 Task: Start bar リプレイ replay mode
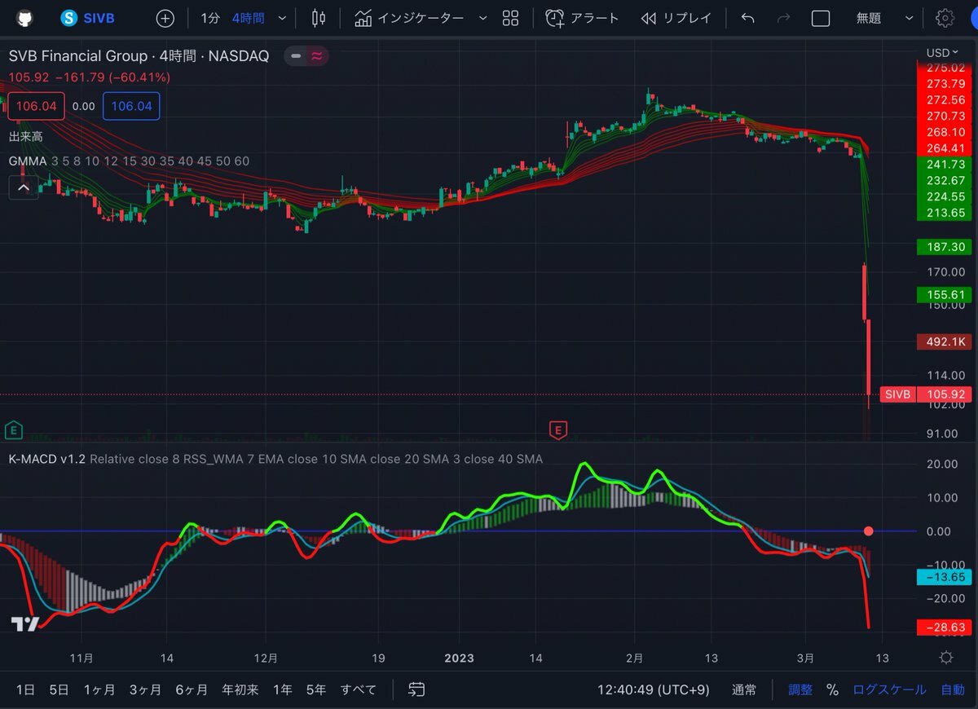pos(676,18)
